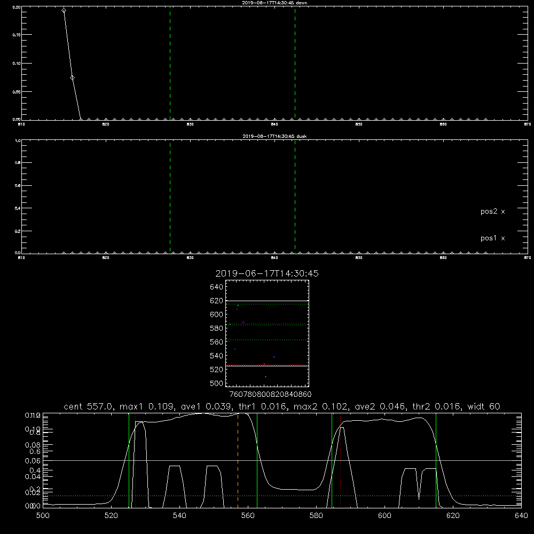Click the '0.8' y-axis label of dusk plot
Image resolution: width=534 pixels, height=534 pixels.
coord(18,163)
